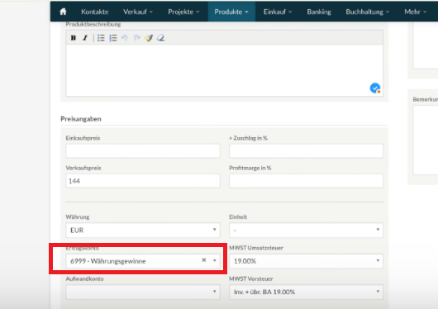The width and height of the screenshot is (438, 309).
Task: Open the Verkauf menu
Action: pos(138,12)
